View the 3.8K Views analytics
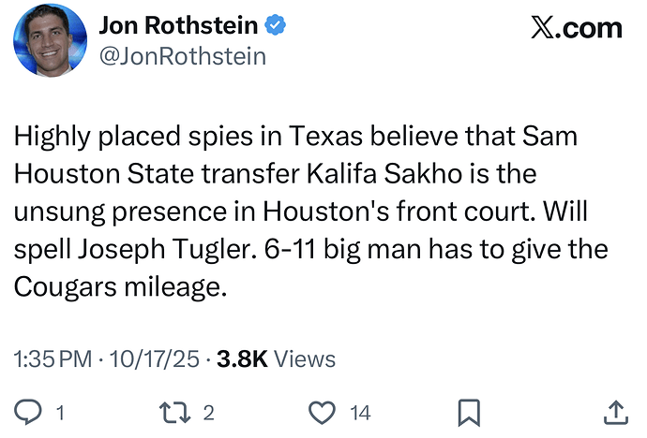647x438 pixels. coord(276,358)
